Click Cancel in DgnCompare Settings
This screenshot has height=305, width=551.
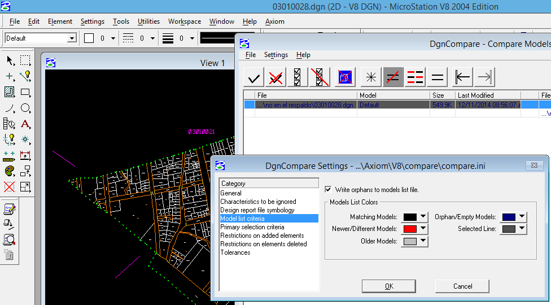tap(462, 286)
